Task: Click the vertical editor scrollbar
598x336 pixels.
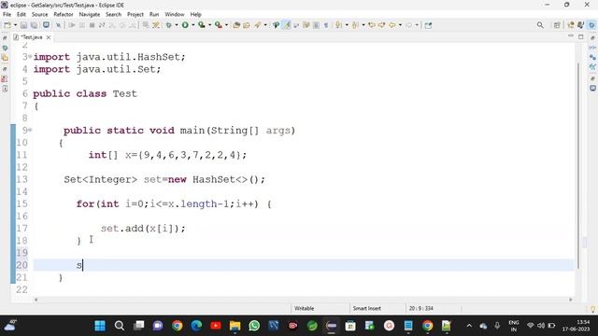Action: tap(578, 166)
